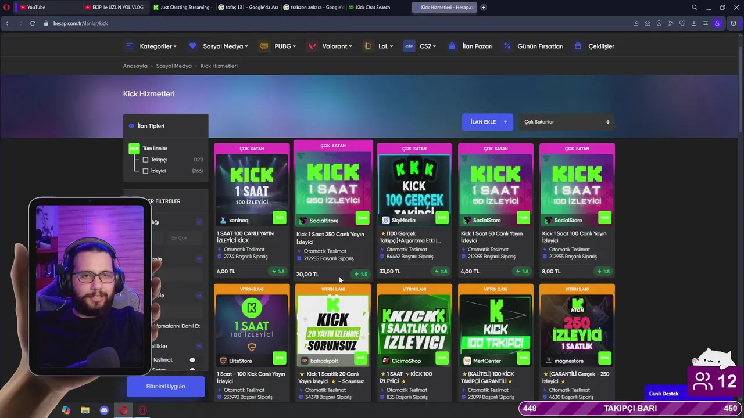Screen dimensions: 744x418
Task: Click the İLAN EKLE button
Action: (x=488, y=122)
